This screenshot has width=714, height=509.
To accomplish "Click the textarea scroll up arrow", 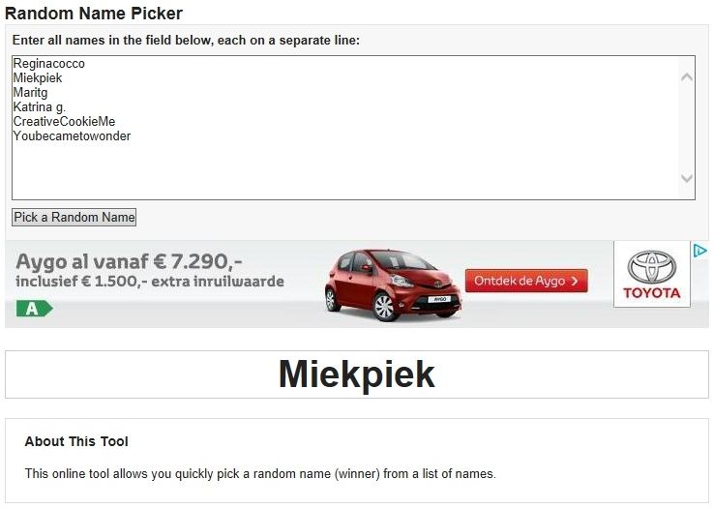I will pos(687,77).
